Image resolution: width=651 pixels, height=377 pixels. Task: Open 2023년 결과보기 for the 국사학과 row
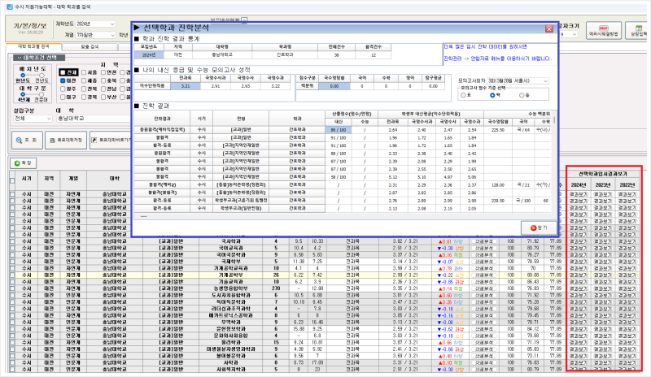tap(602, 241)
